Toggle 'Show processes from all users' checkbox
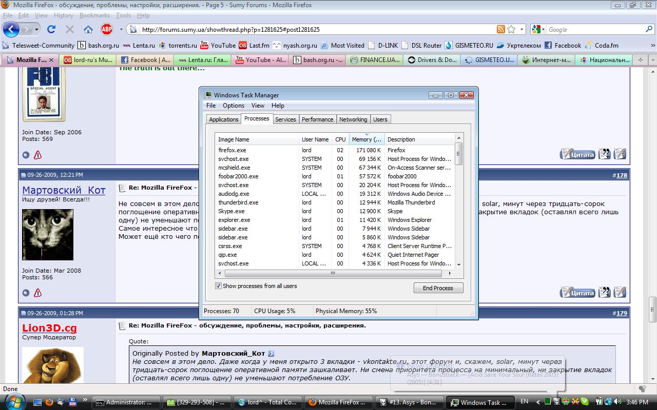Viewport: 657px width, 410px height. pyautogui.click(x=218, y=286)
